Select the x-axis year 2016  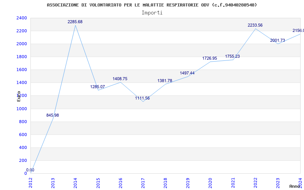point(120,183)
